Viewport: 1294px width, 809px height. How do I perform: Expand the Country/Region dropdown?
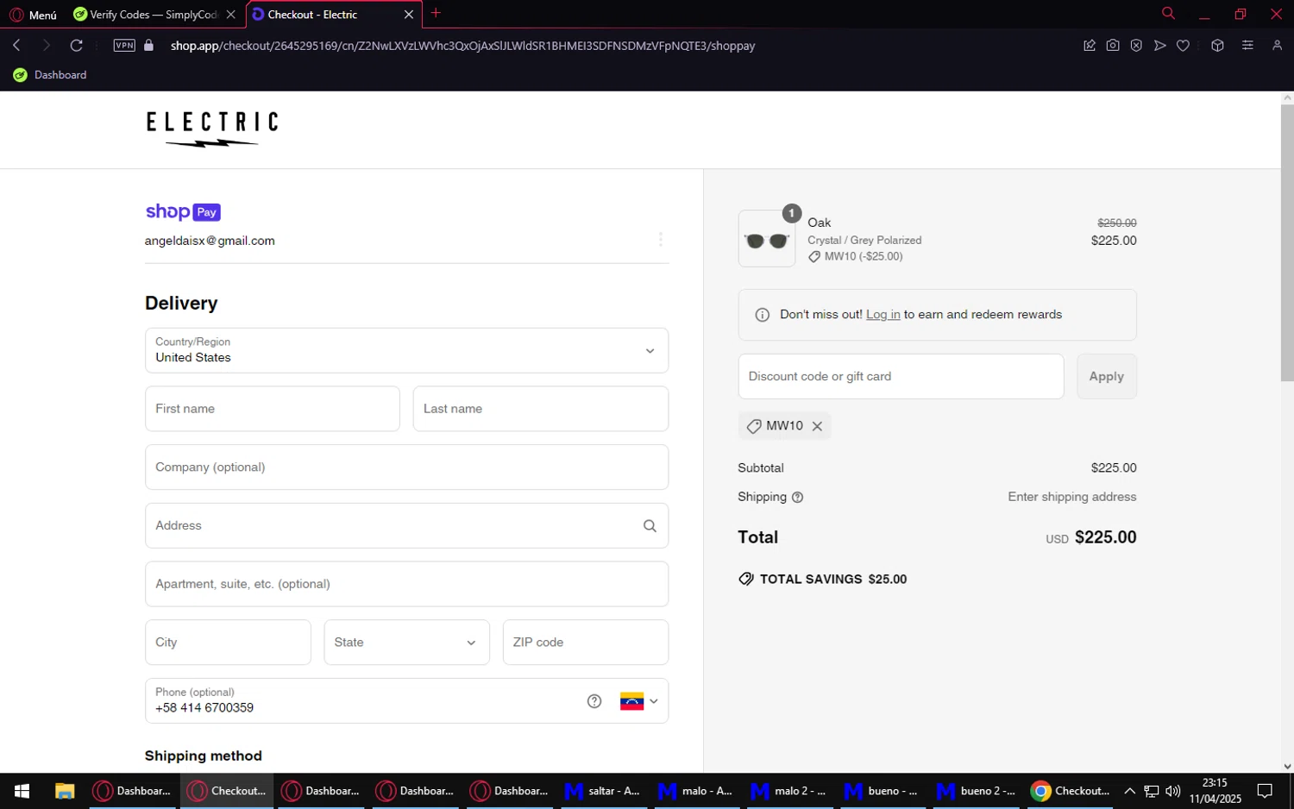pos(406,350)
